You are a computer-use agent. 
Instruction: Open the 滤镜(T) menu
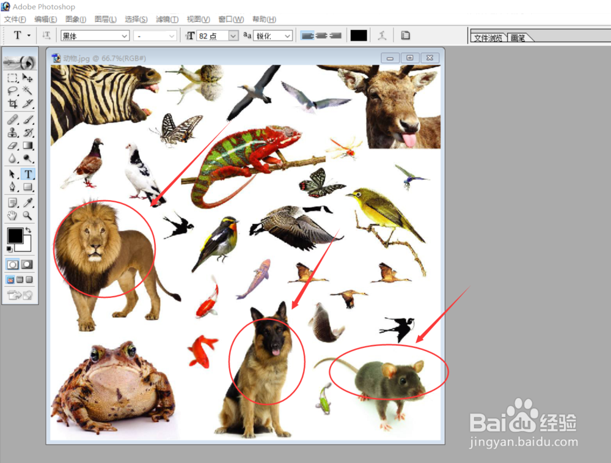pos(167,19)
